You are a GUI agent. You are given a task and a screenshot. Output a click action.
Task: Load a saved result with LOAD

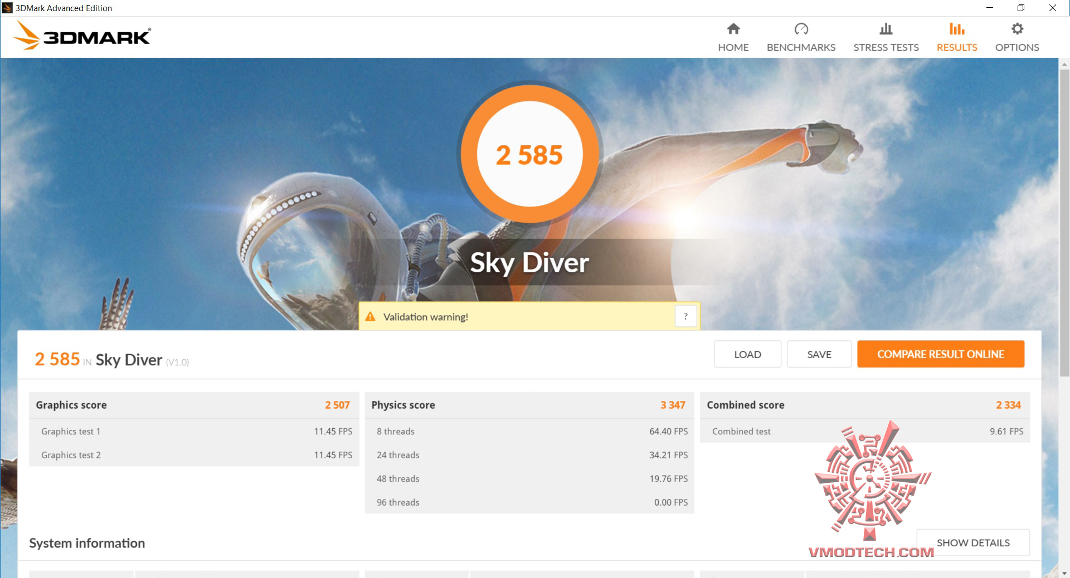pyautogui.click(x=747, y=354)
